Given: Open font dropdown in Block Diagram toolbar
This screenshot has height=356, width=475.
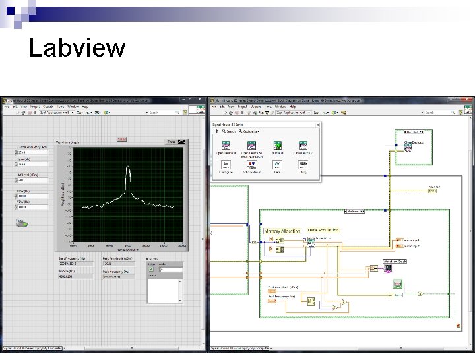Looking at the screenshot, I should [x=293, y=113].
